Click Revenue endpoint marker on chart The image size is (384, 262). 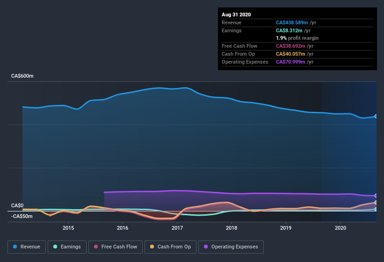(x=376, y=116)
